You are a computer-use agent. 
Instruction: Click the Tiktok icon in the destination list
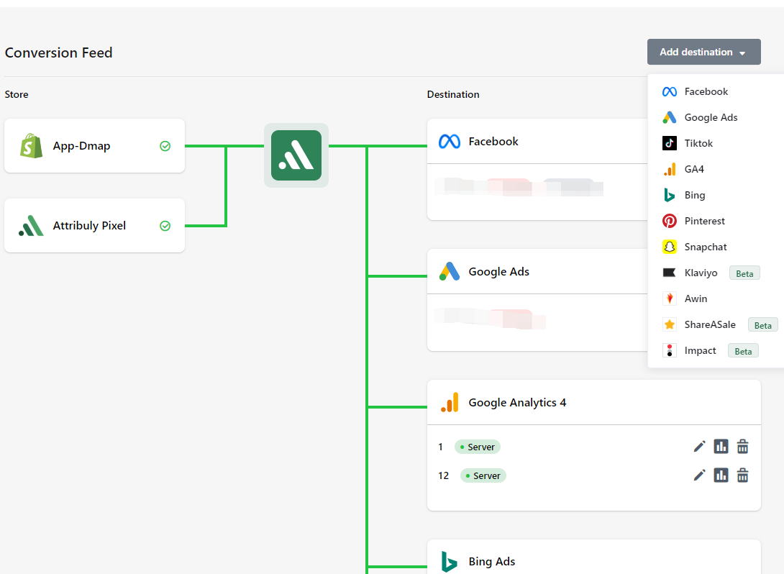[670, 143]
